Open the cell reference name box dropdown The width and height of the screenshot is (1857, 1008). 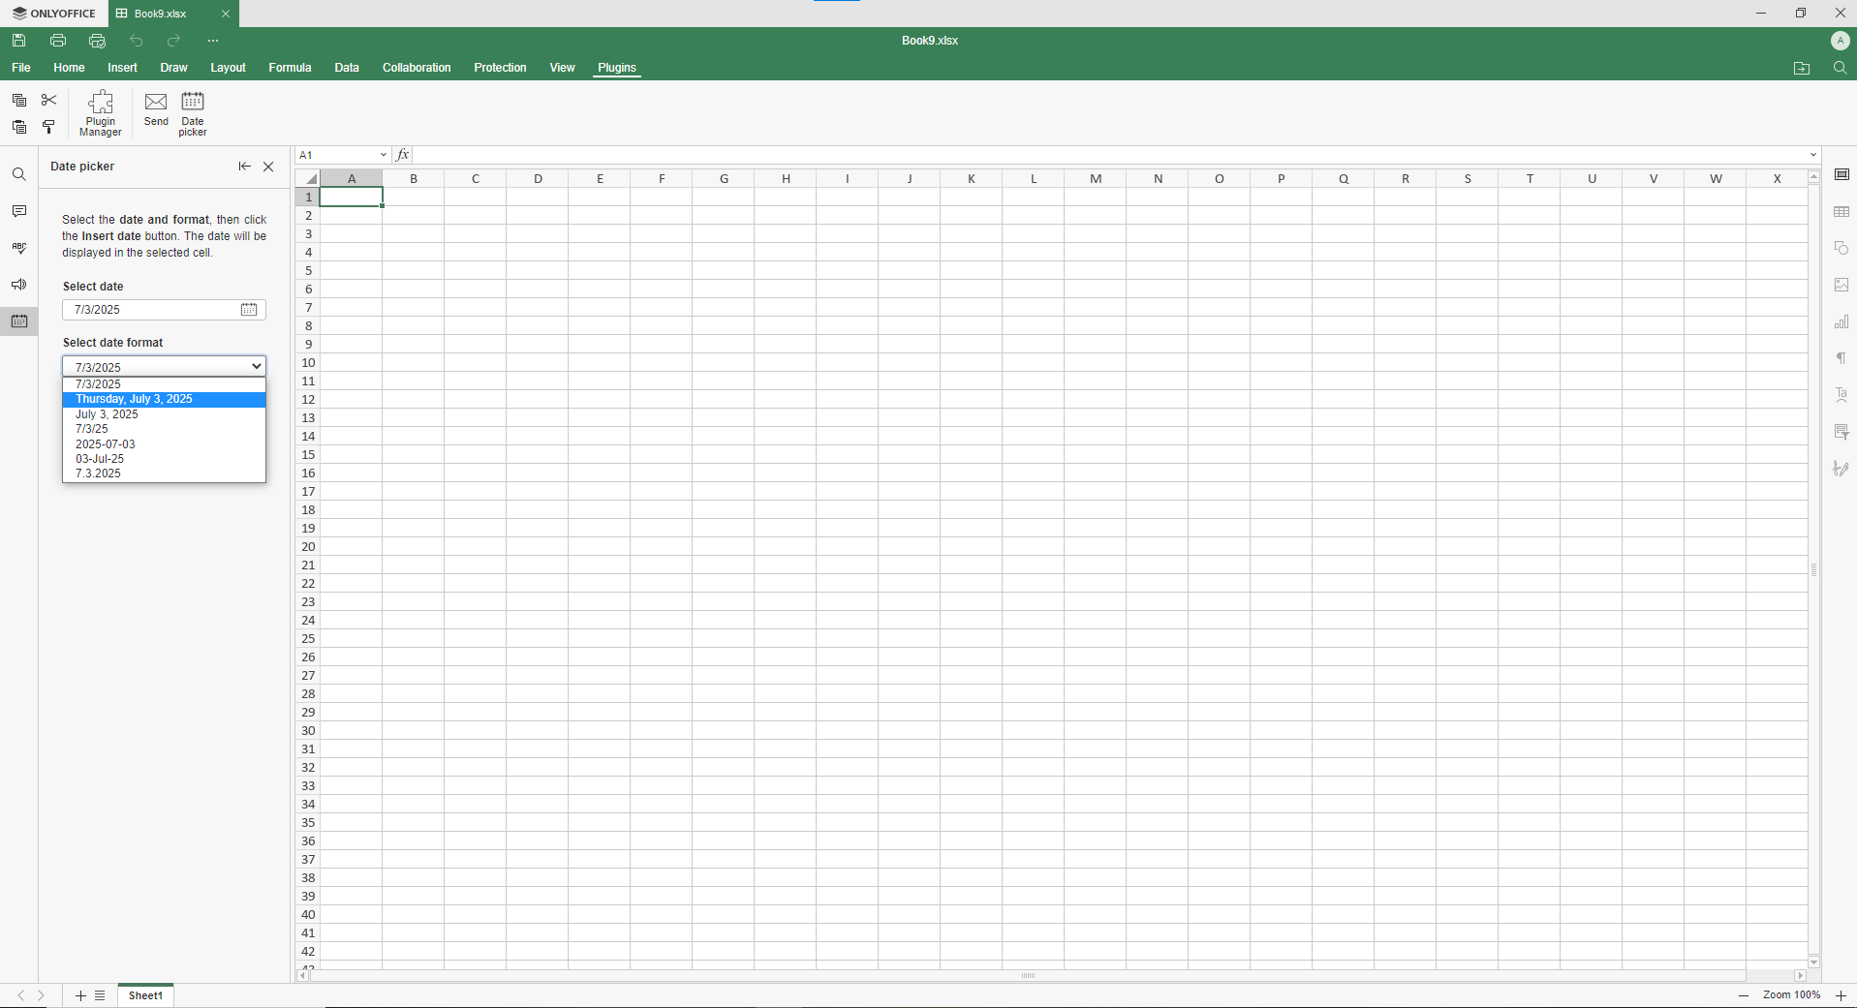383,154
